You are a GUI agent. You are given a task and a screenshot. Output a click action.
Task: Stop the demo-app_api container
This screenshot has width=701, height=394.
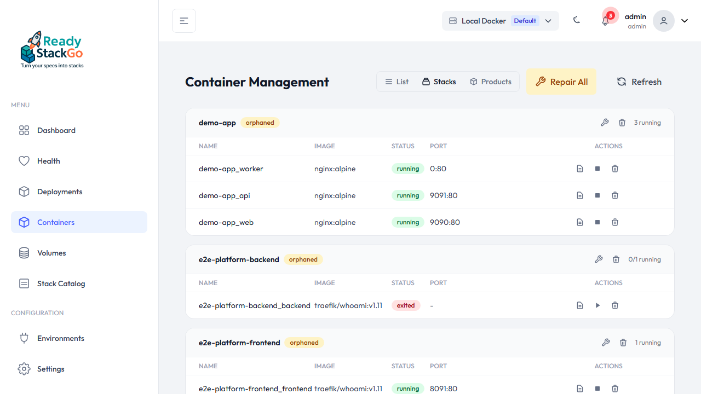pos(597,195)
